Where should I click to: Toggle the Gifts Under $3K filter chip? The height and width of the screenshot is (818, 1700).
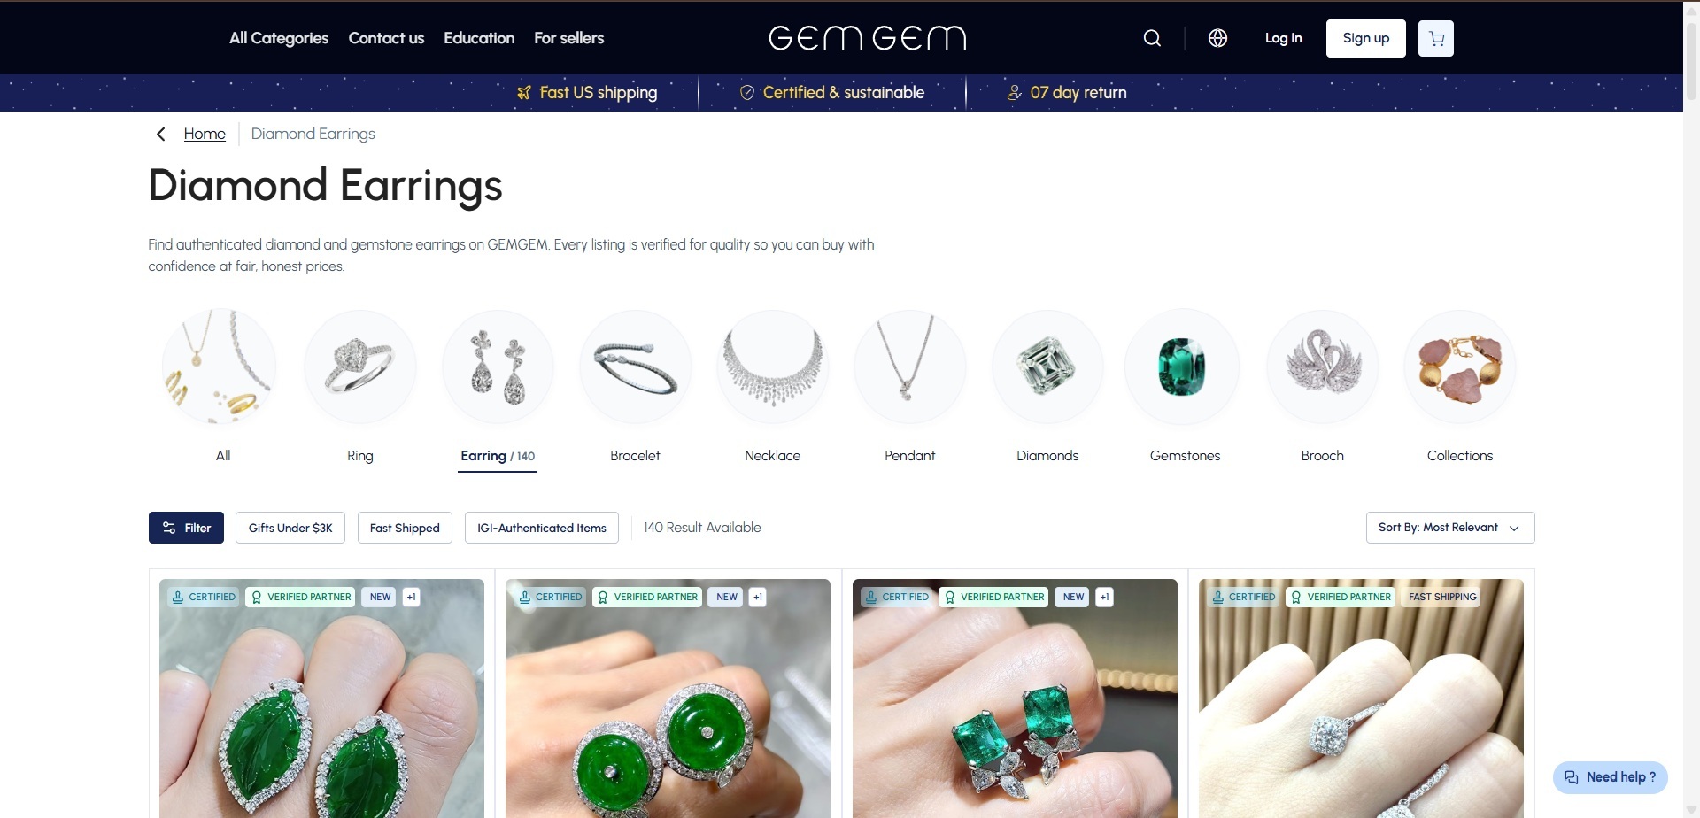[x=290, y=528]
